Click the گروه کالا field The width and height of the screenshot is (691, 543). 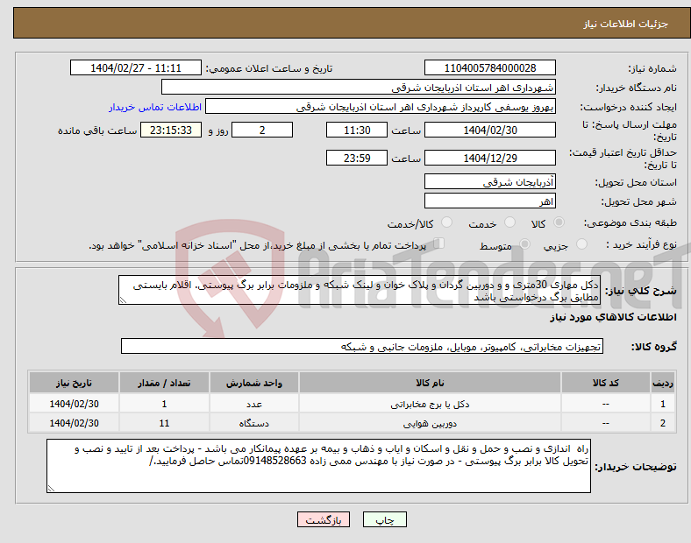point(362,346)
